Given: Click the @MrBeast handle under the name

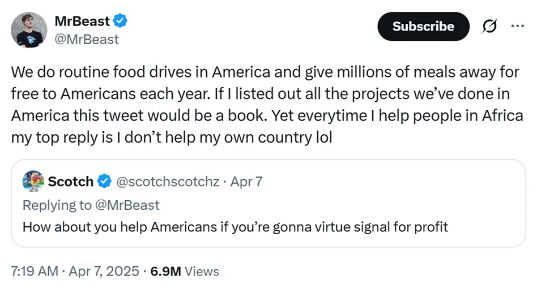Looking at the screenshot, I should coord(87,39).
